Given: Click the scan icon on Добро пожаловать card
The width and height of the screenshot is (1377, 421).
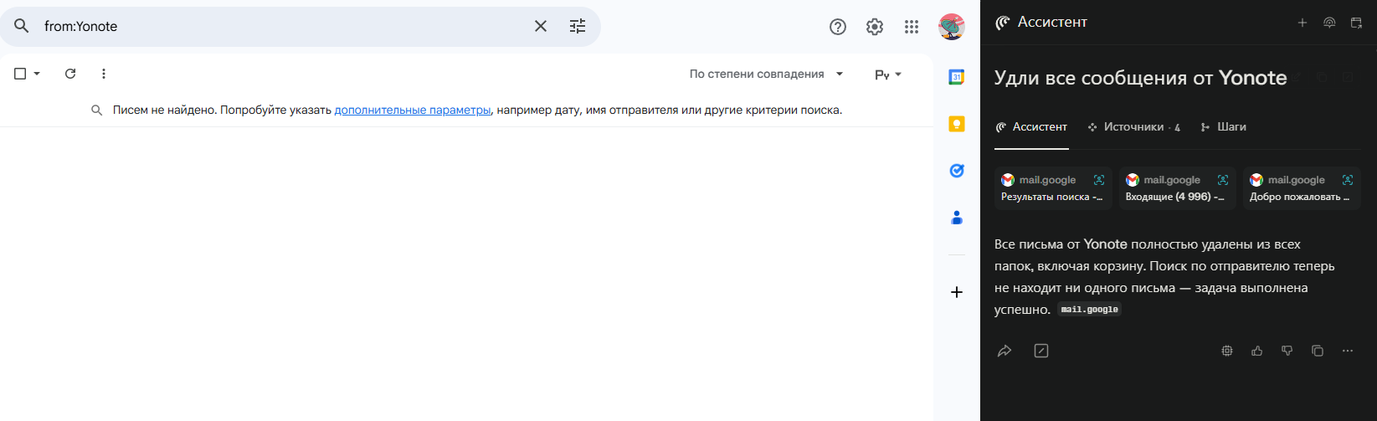Looking at the screenshot, I should [x=1348, y=180].
